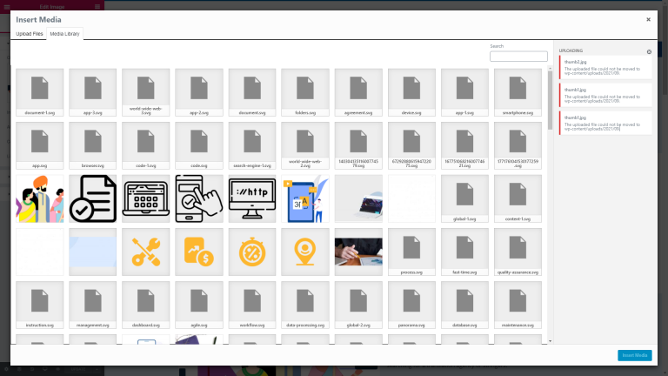Viewport: 668px width, 376px height.
Task: Select the laptop calendar icon thumbnail
Action: coord(146,198)
